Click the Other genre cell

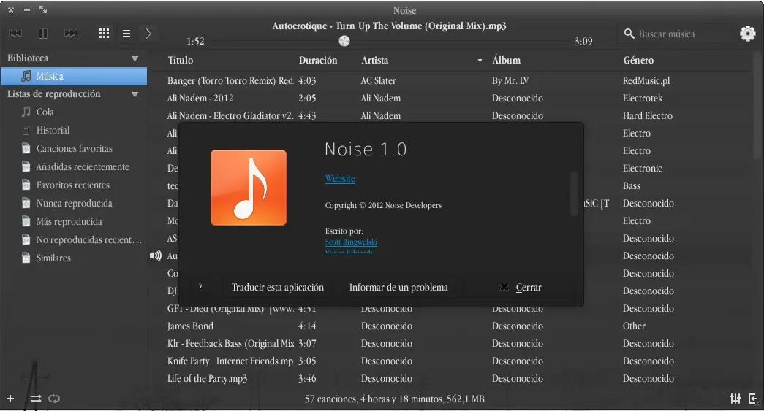tap(634, 326)
